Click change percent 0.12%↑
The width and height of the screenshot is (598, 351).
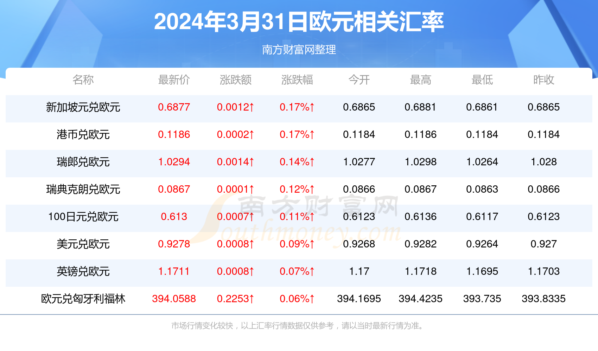pyautogui.click(x=297, y=189)
